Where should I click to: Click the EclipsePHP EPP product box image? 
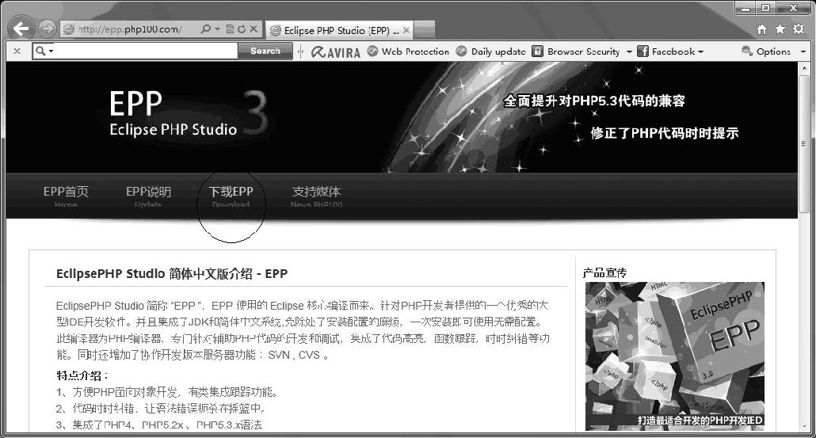point(675,356)
